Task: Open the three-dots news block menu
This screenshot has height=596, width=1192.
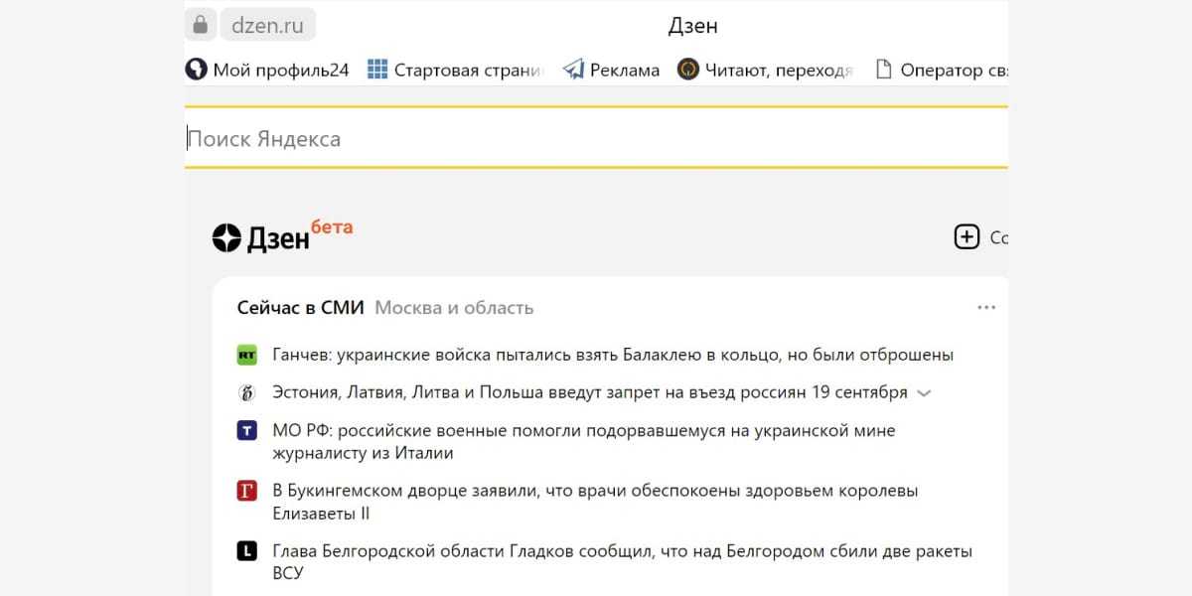Action: coord(986,308)
